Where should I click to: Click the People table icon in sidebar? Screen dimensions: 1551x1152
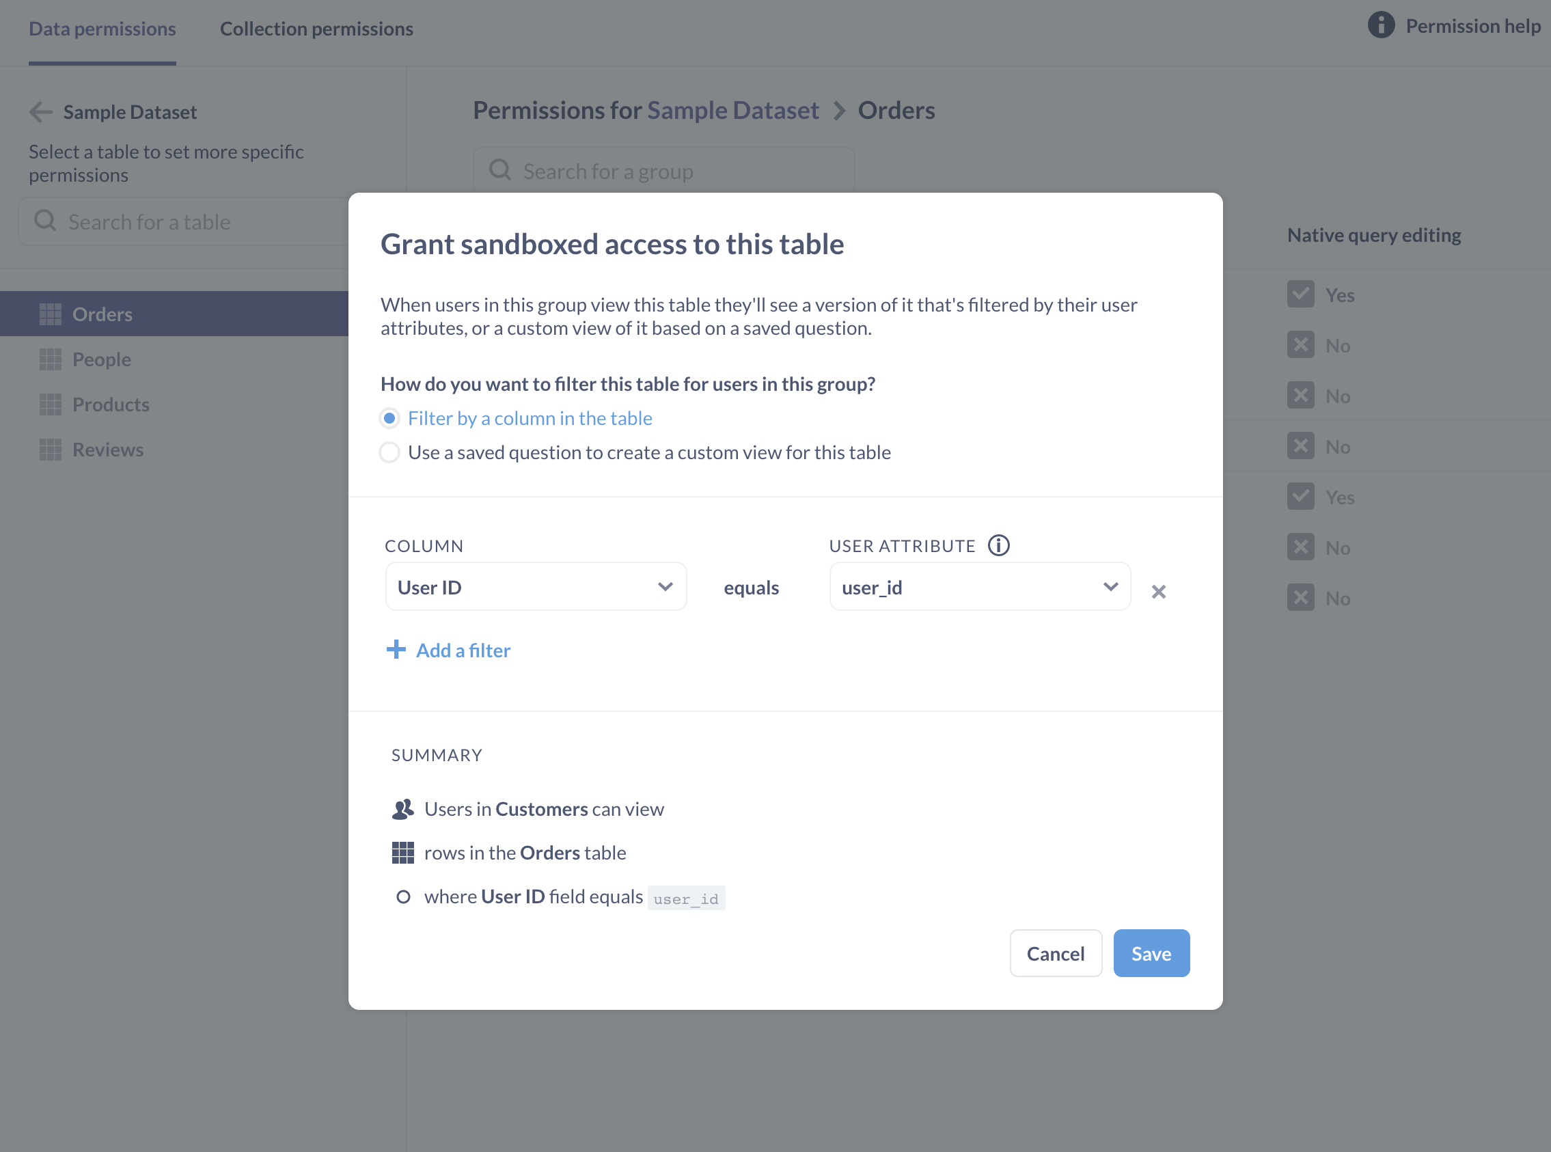click(x=50, y=359)
